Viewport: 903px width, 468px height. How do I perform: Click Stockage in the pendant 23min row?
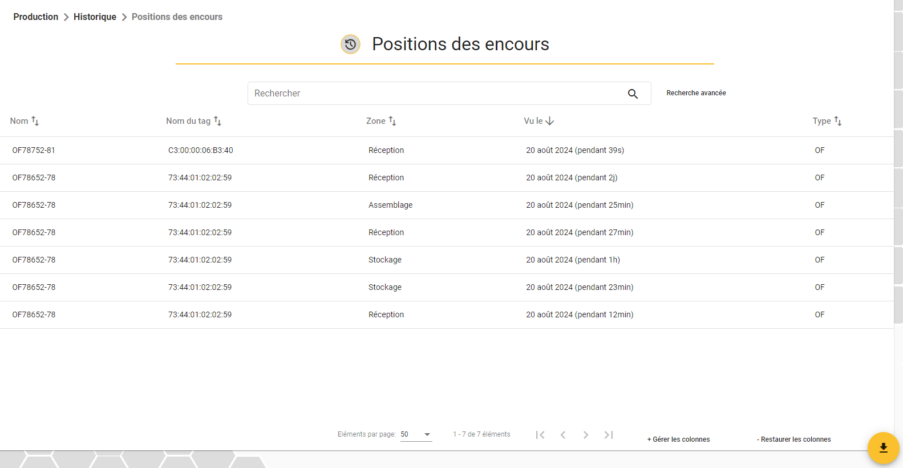tap(385, 288)
